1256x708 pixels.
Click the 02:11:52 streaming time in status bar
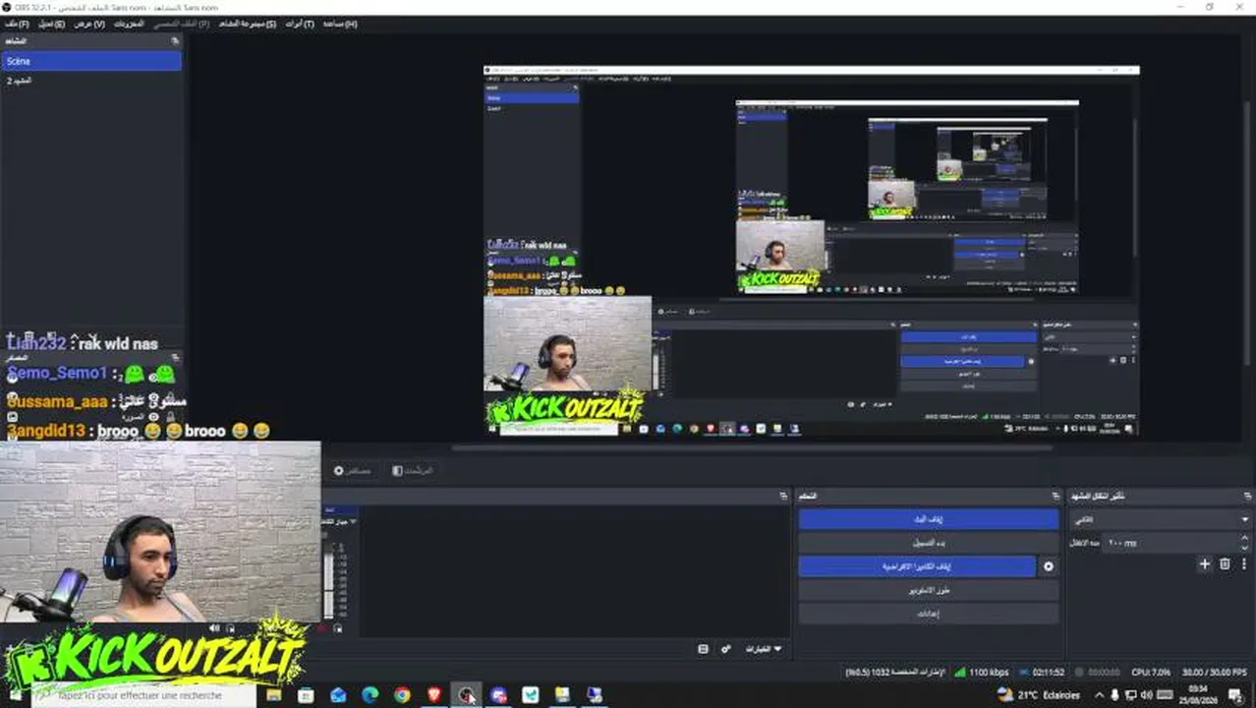(x=1043, y=673)
